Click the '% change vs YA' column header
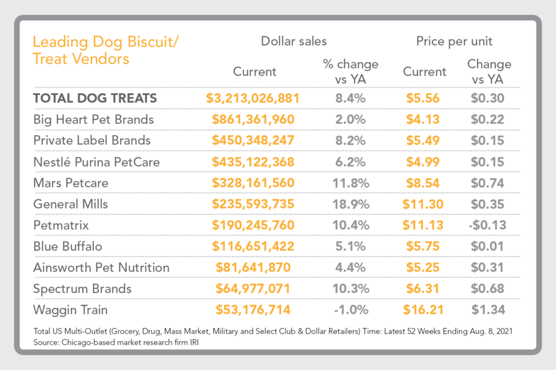The width and height of the screenshot is (556, 370). pos(351,71)
